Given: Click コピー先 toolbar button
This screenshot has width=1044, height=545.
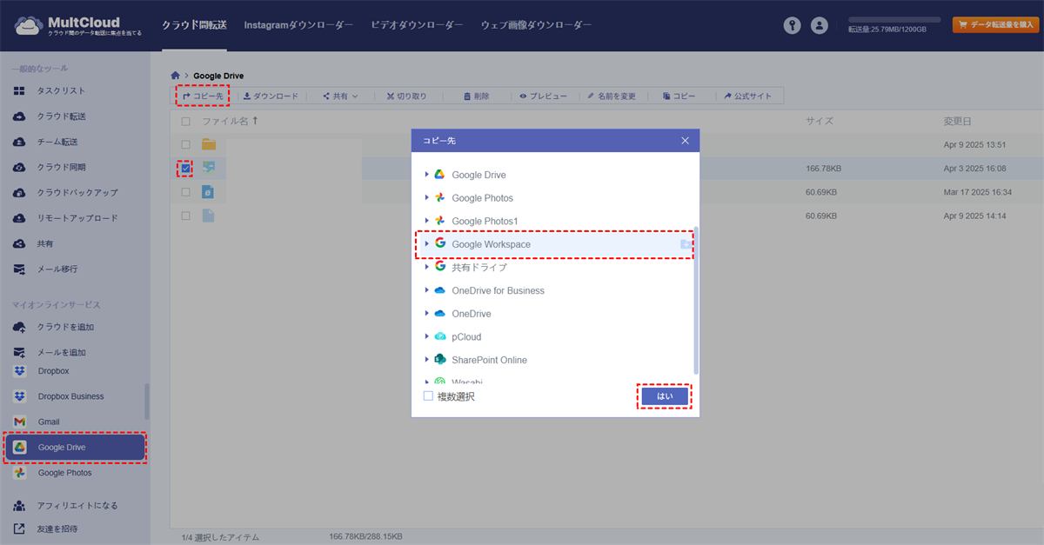Looking at the screenshot, I should 203,96.
